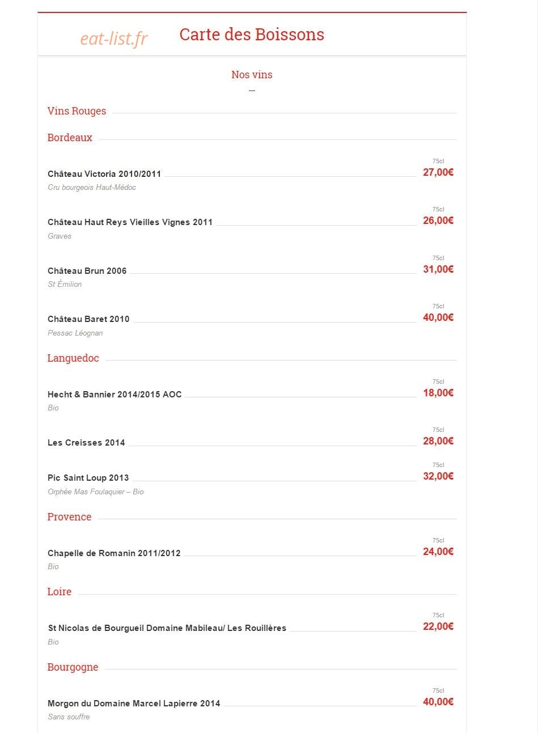Select Château Haut Reys Vieilles Vignes 2011

pyautogui.click(x=130, y=222)
